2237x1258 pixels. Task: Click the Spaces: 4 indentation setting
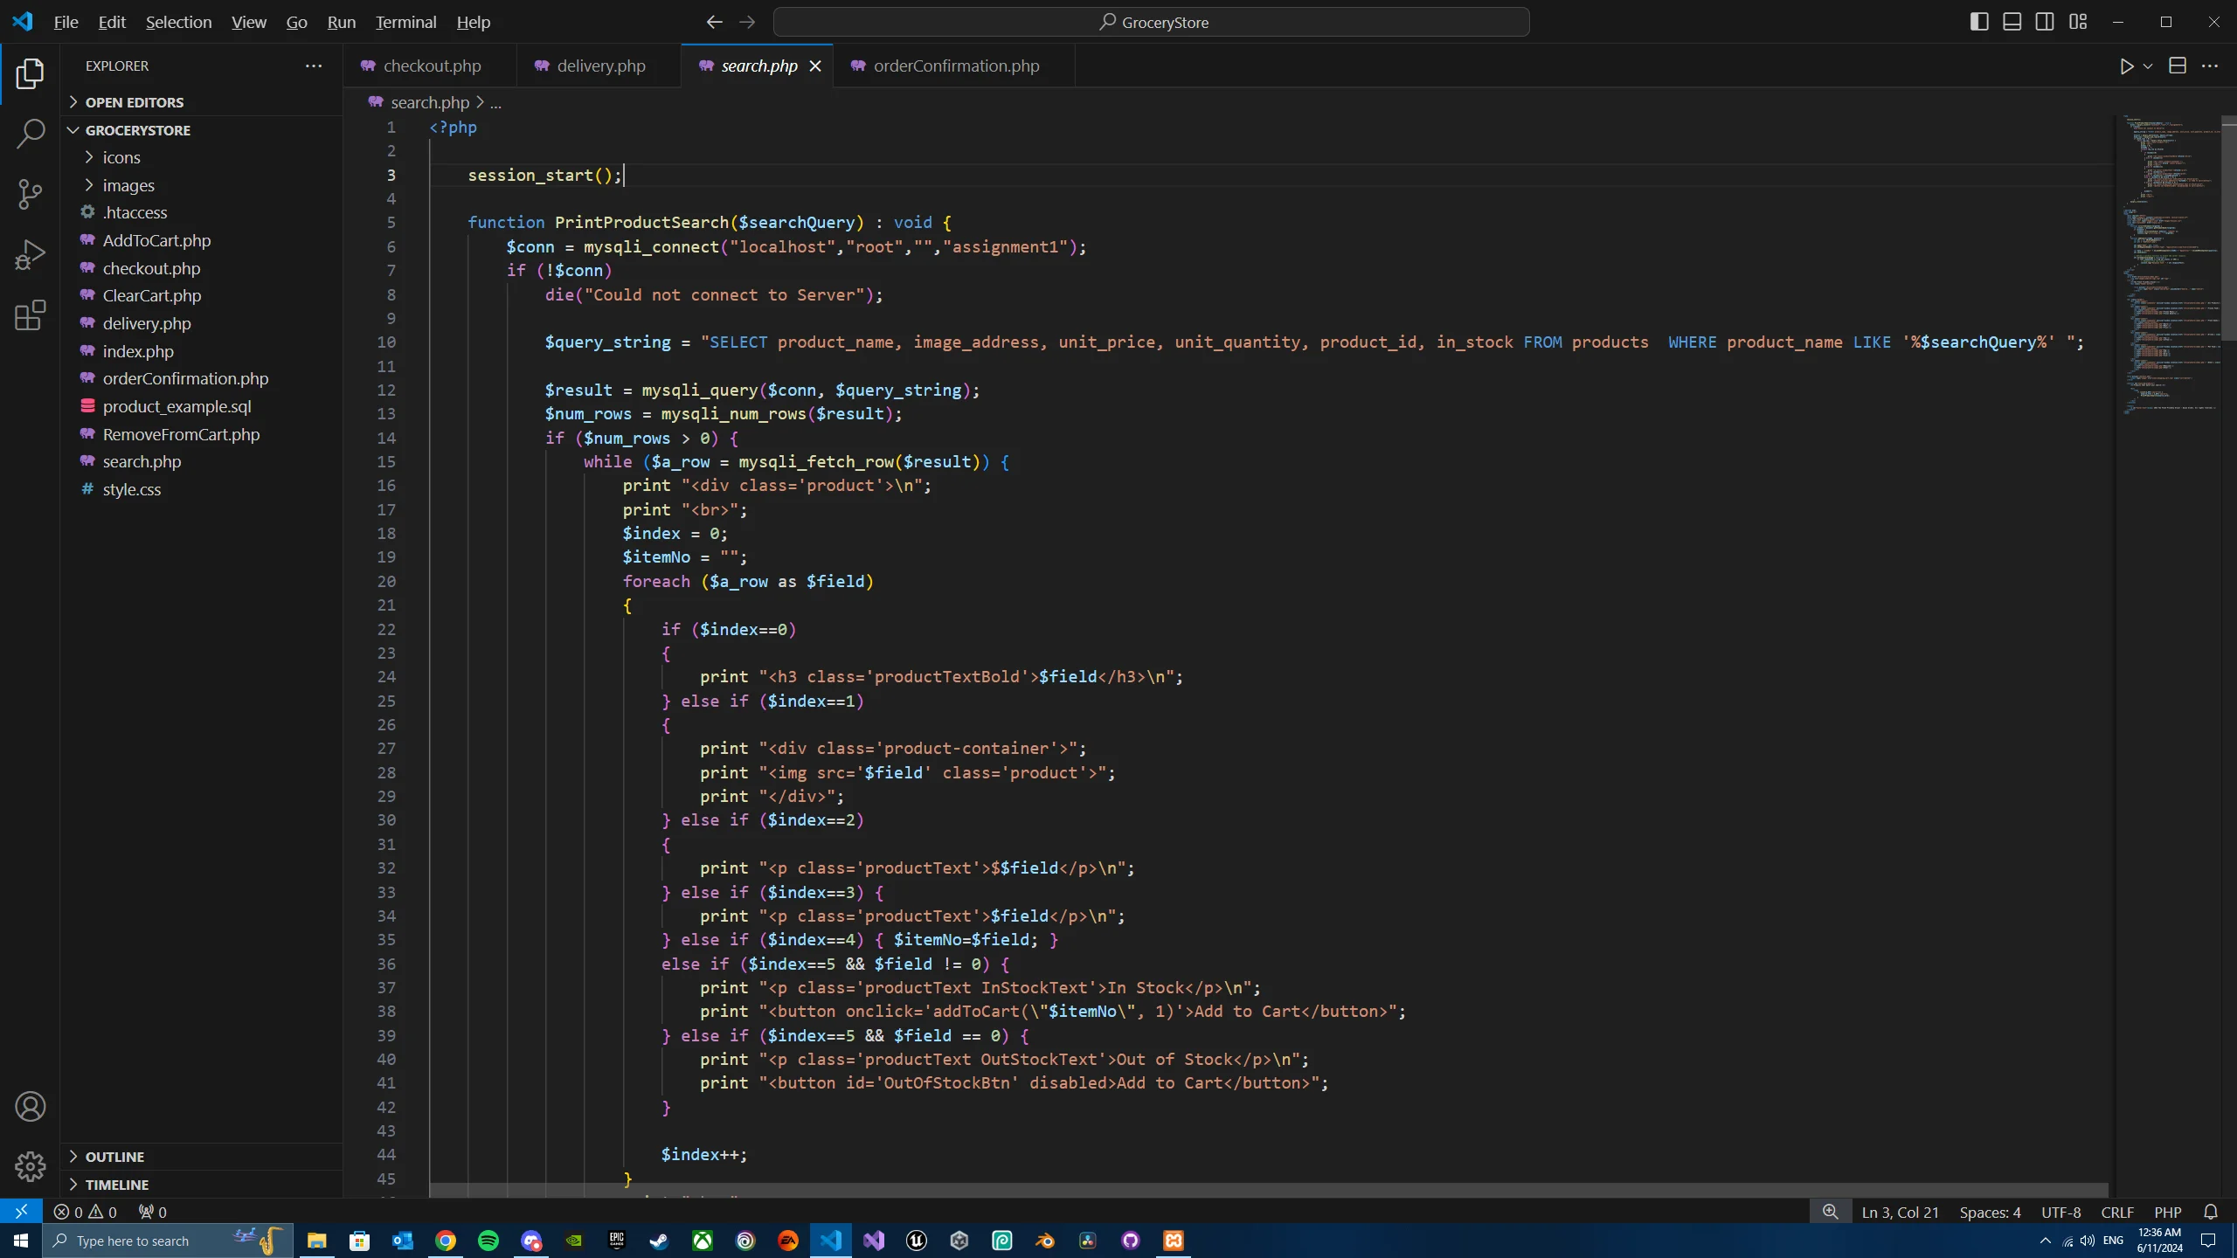pyautogui.click(x=1990, y=1212)
